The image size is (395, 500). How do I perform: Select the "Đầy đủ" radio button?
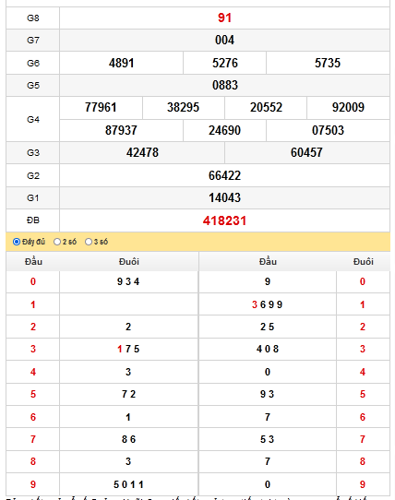[x=17, y=242]
